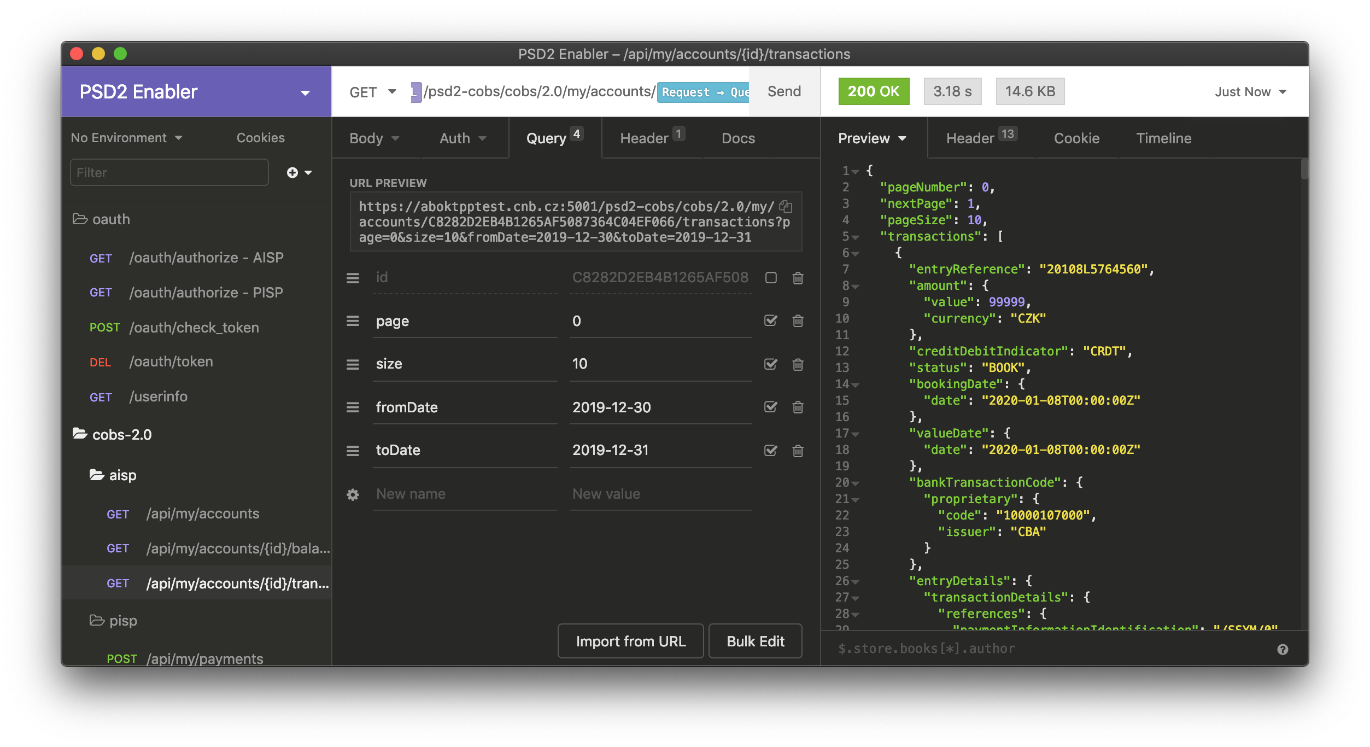Copy the URL preview with copy icon

click(x=786, y=206)
